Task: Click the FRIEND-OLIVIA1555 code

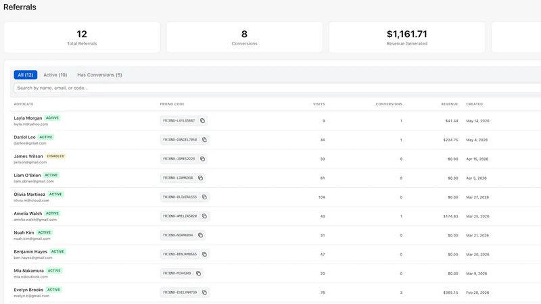Action: (x=180, y=197)
